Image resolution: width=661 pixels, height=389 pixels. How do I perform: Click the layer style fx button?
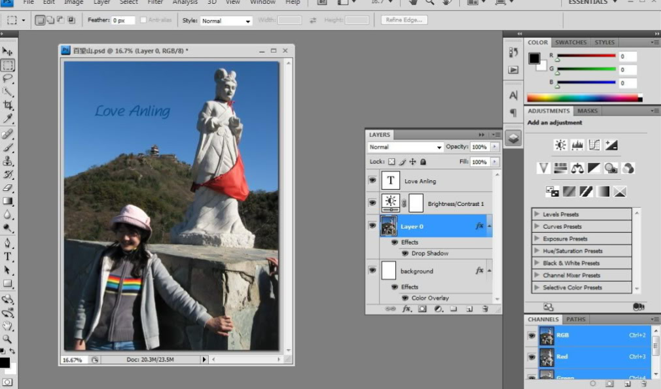(406, 309)
